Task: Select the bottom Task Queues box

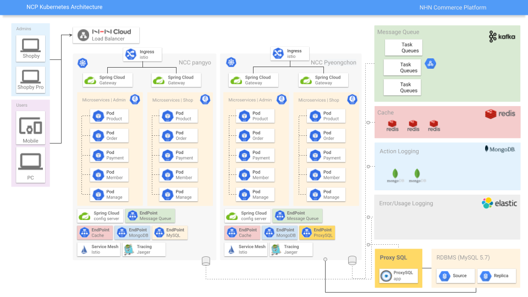Action: click(402, 87)
